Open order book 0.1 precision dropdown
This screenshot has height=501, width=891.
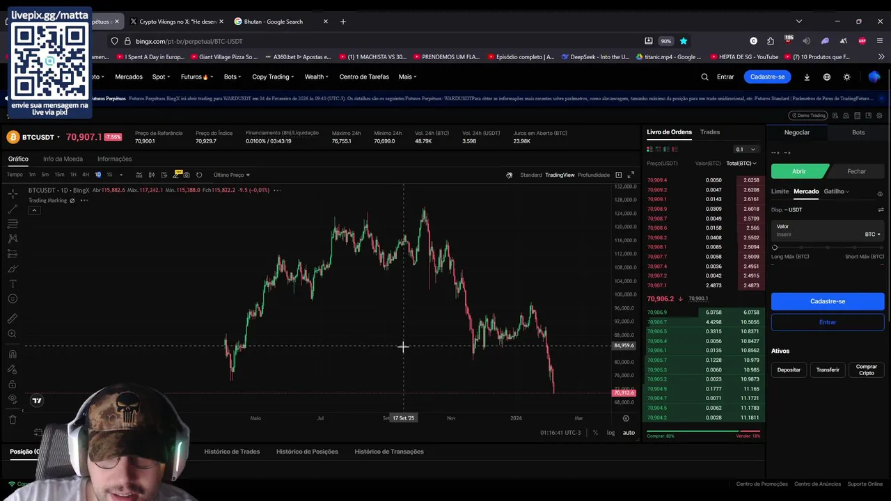[x=746, y=149]
